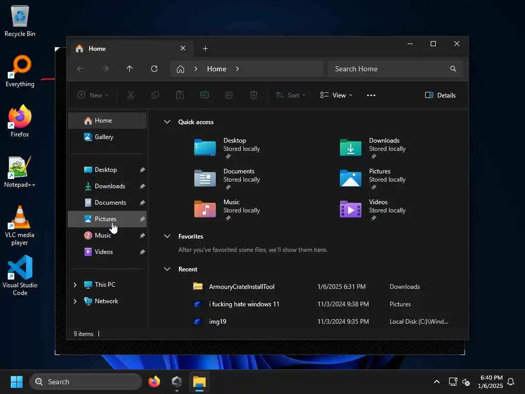Click the Back navigation arrow

(x=80, y=69)
